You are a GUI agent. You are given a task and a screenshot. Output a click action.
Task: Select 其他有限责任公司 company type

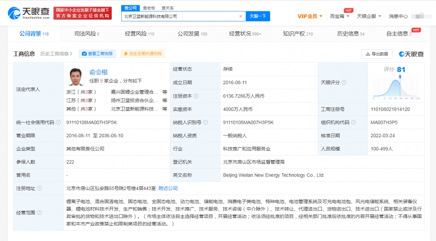(85, 149)
